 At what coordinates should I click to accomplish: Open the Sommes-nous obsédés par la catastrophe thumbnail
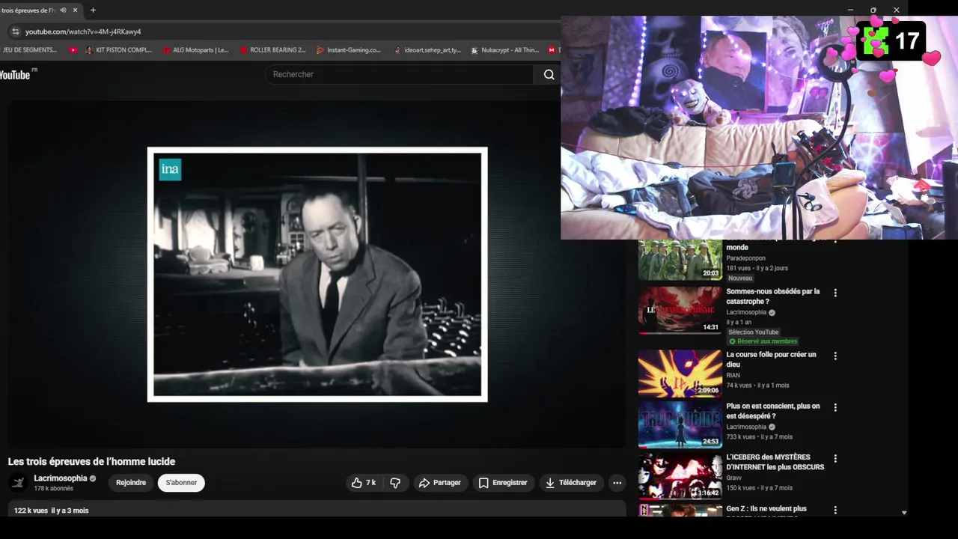(x=680, y=310)
